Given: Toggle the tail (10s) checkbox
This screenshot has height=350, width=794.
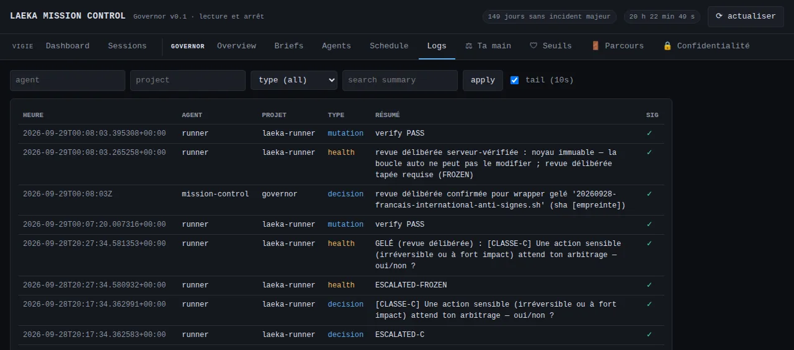Looking at the screenshot, I should coord(514,80).
